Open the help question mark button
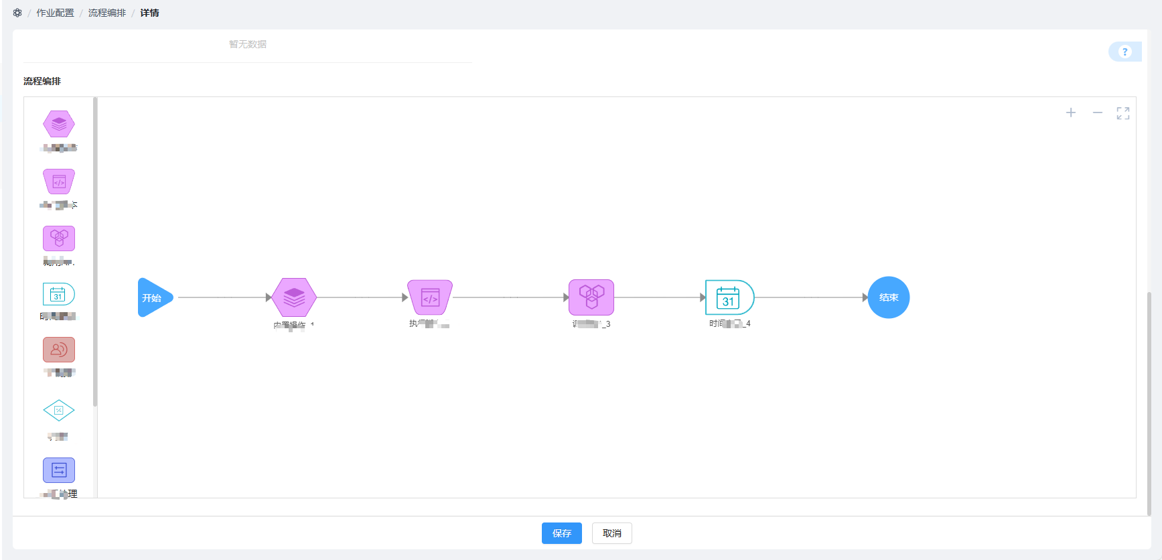This screenshot has height=560, width=1162. coord(1125,52)
